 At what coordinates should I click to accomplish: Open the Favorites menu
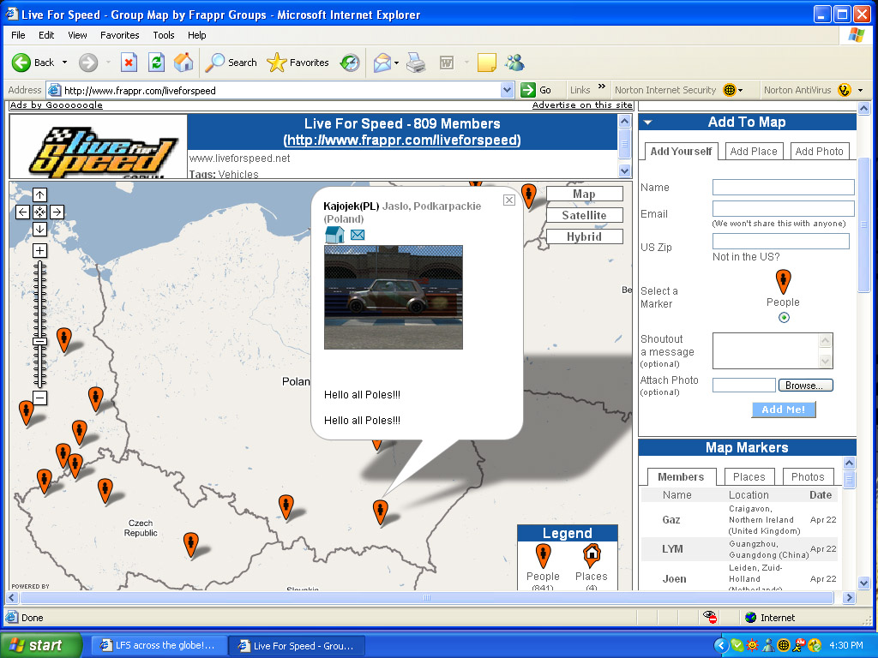point(120,35)
